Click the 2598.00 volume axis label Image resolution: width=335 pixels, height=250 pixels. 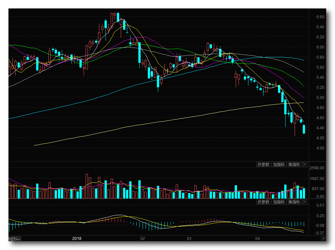click(317, 168)
